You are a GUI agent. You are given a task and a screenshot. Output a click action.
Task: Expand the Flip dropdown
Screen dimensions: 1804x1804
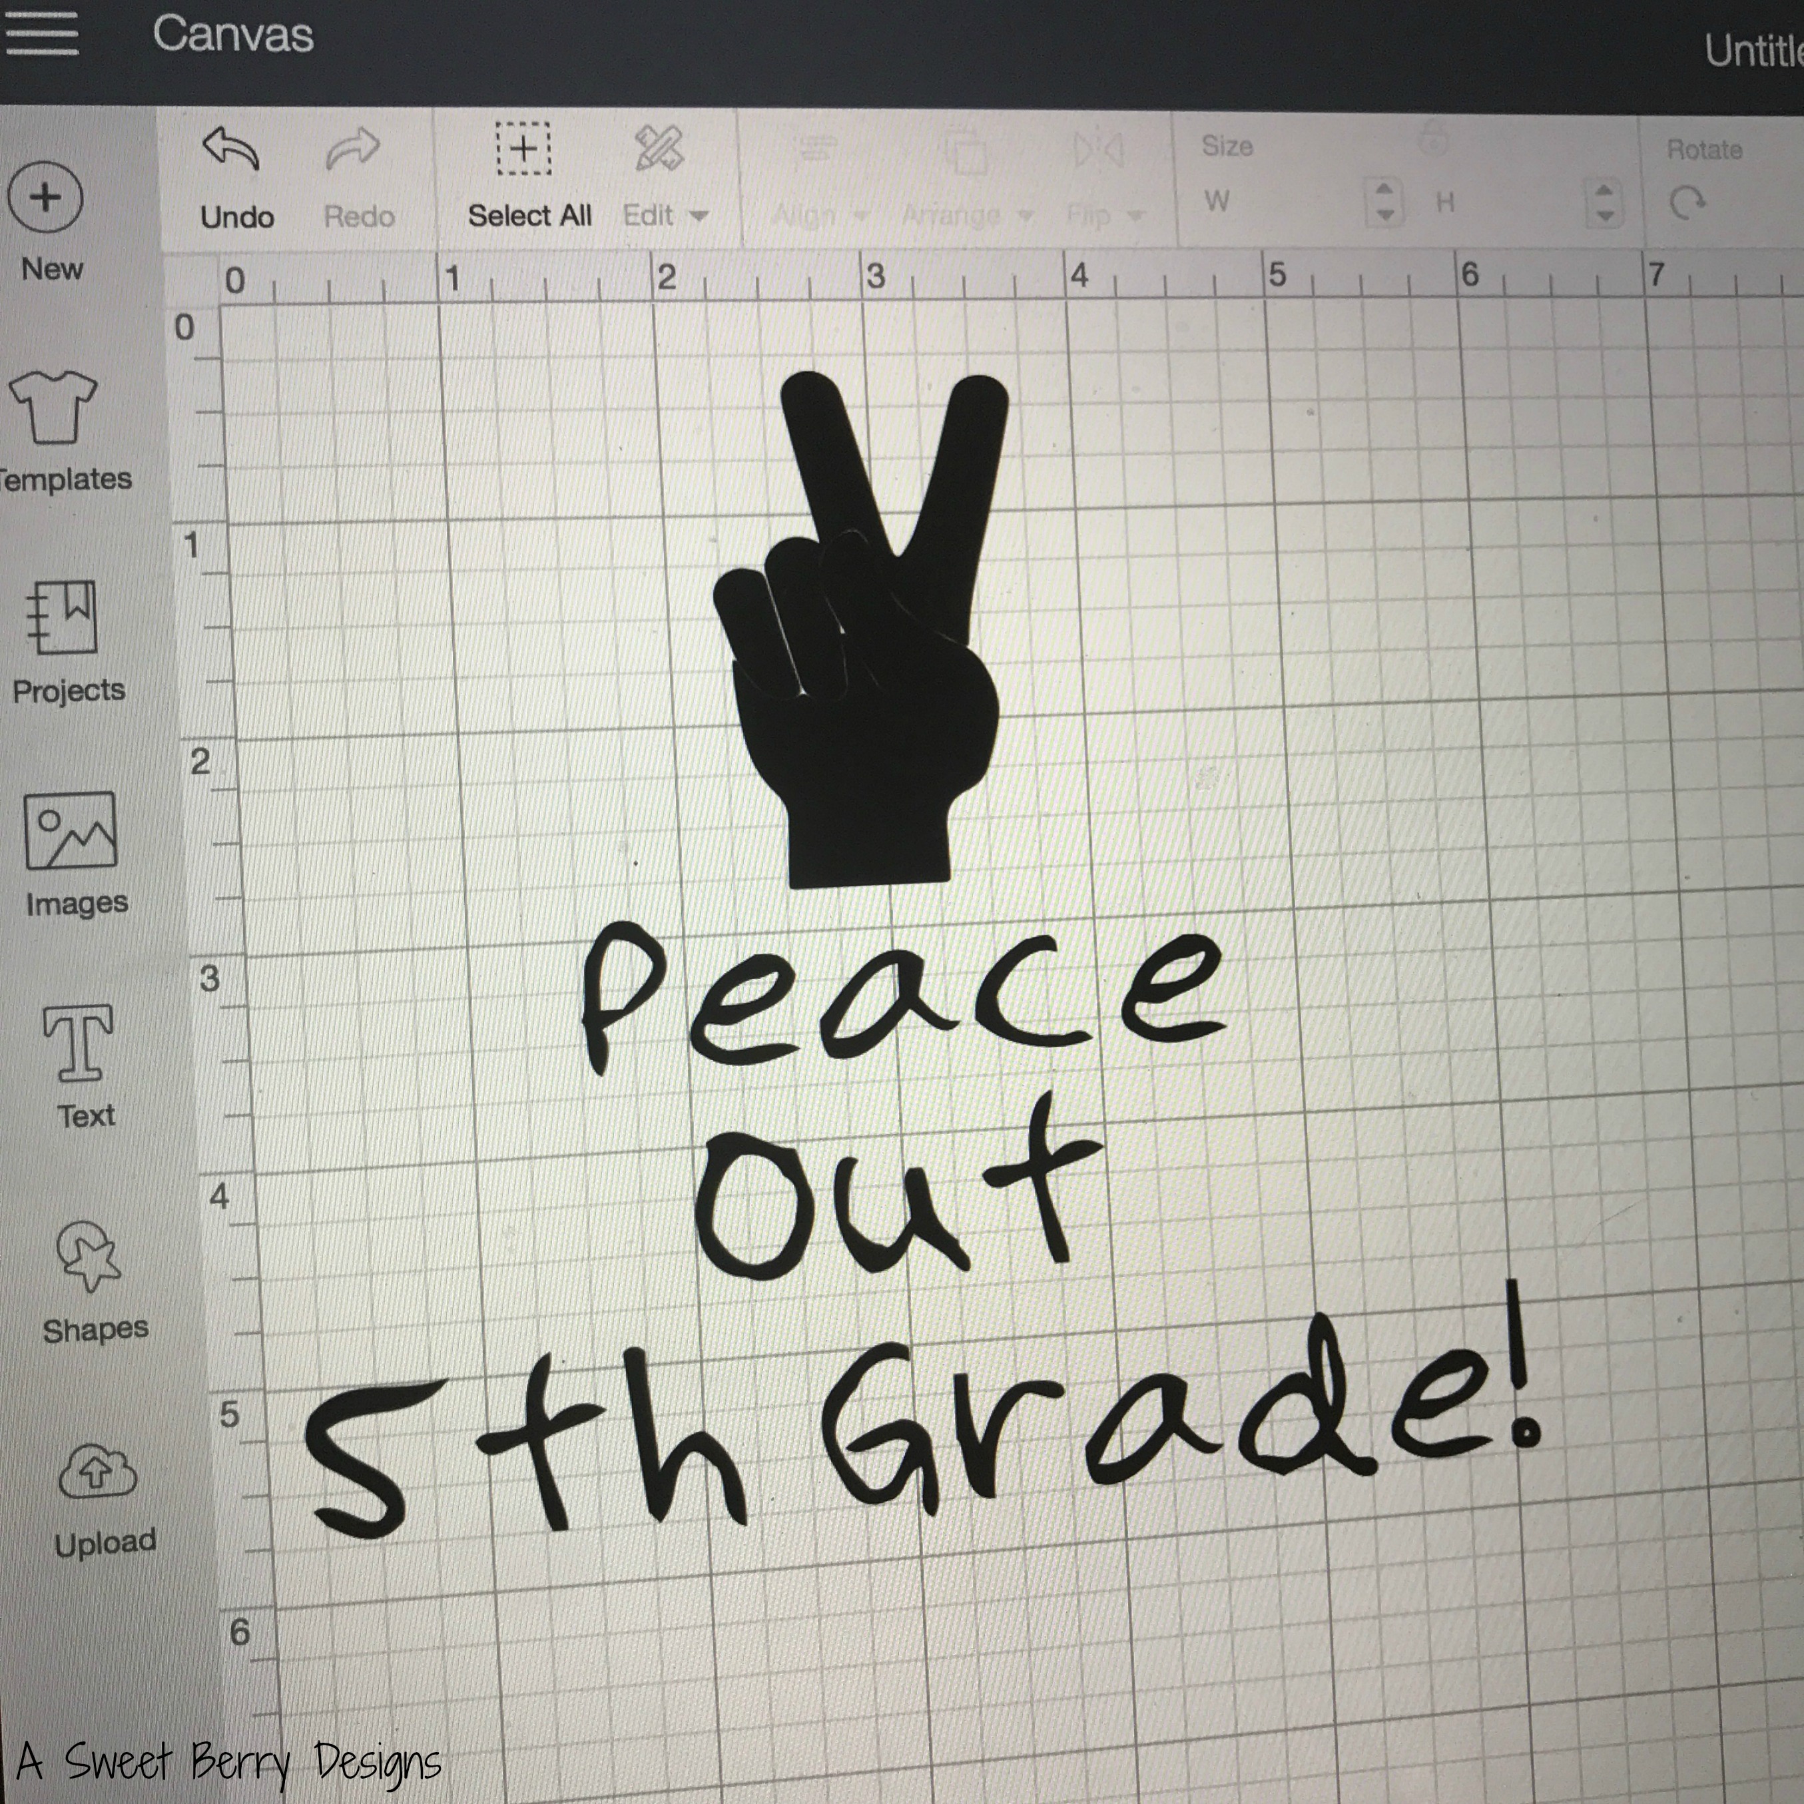pyautogui.click(x=1135, y=216)
